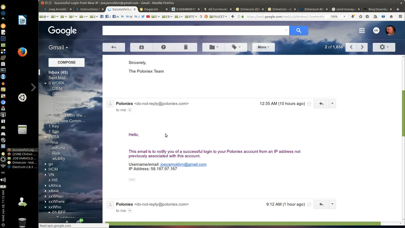Launch LibreOffice Writer from the dock
The image size is (405, 228).
point(22,20)
